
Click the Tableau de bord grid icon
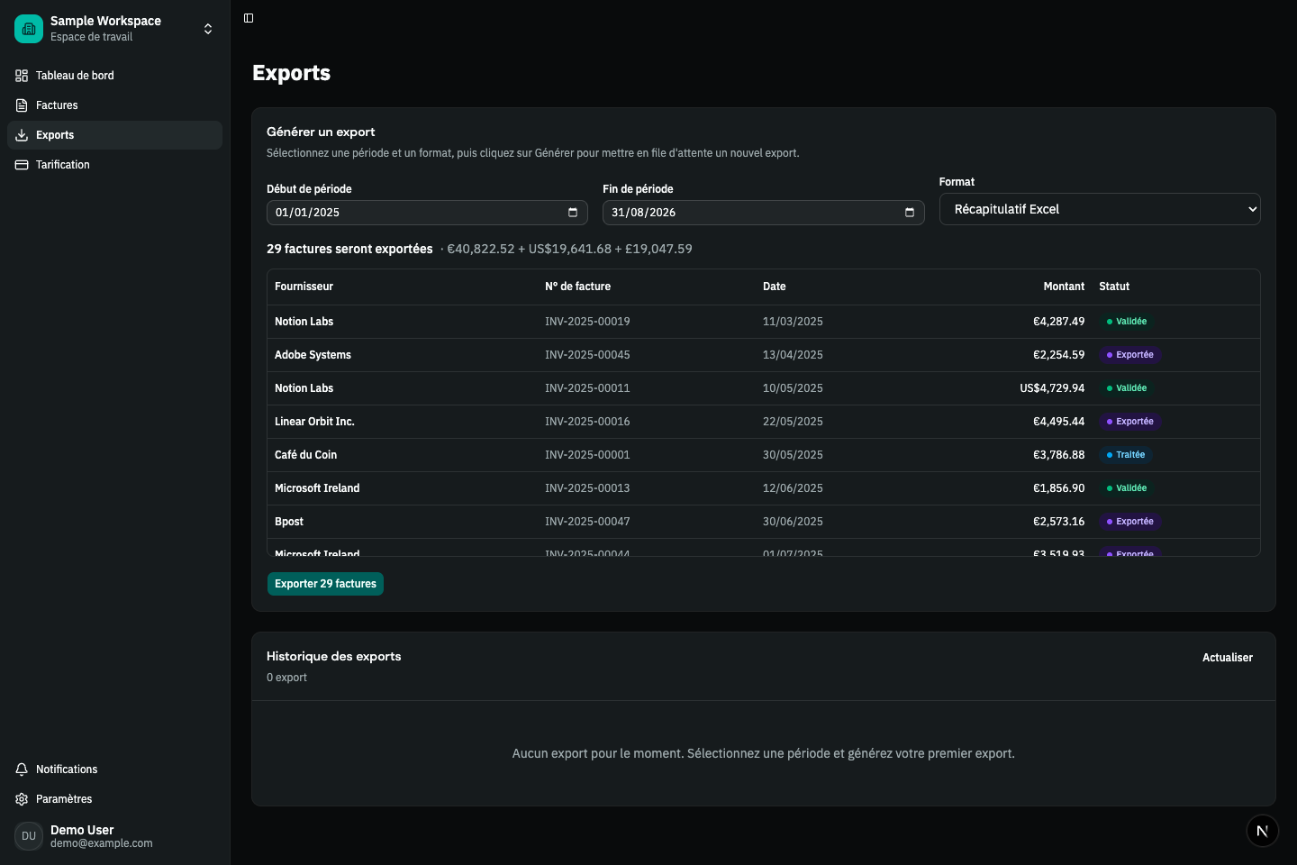click(x=22, y=76)
